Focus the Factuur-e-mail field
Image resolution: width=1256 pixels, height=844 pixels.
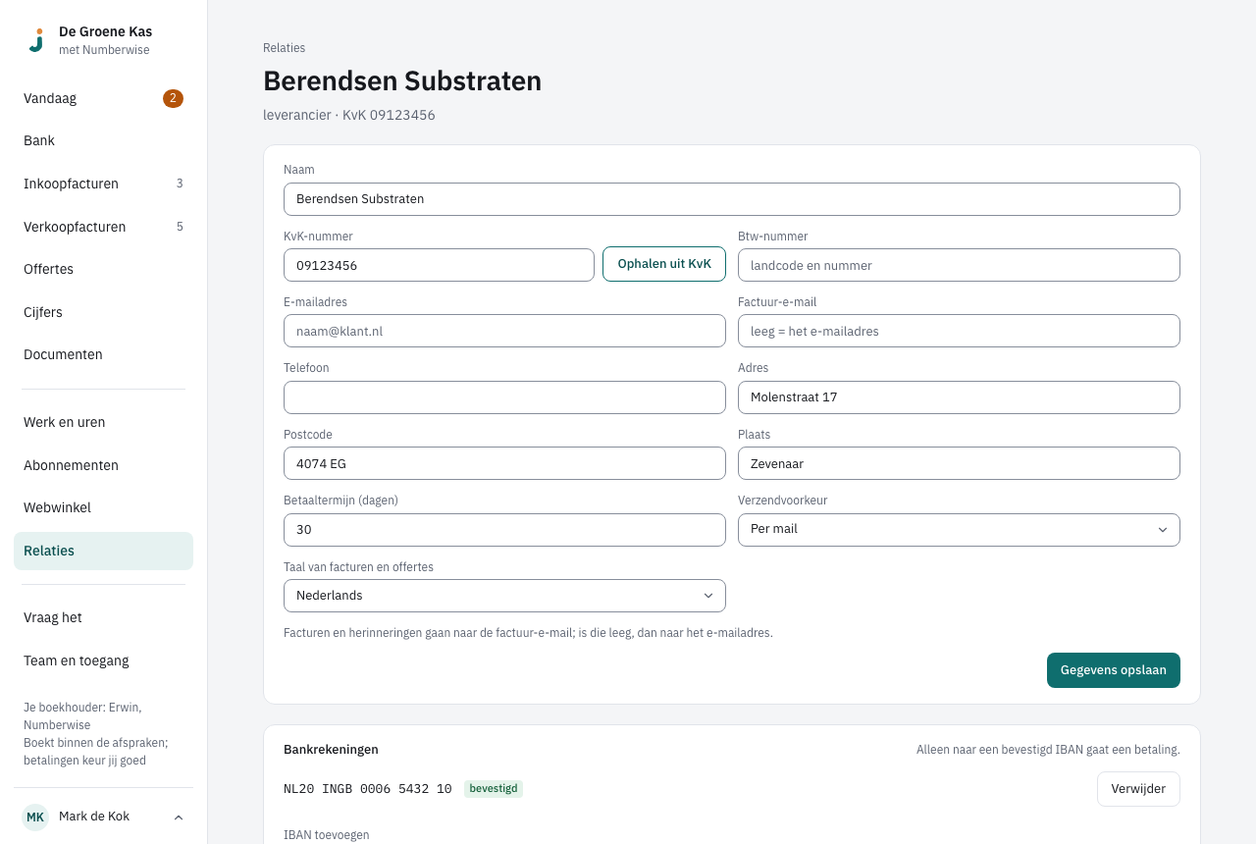pos(959,331)
